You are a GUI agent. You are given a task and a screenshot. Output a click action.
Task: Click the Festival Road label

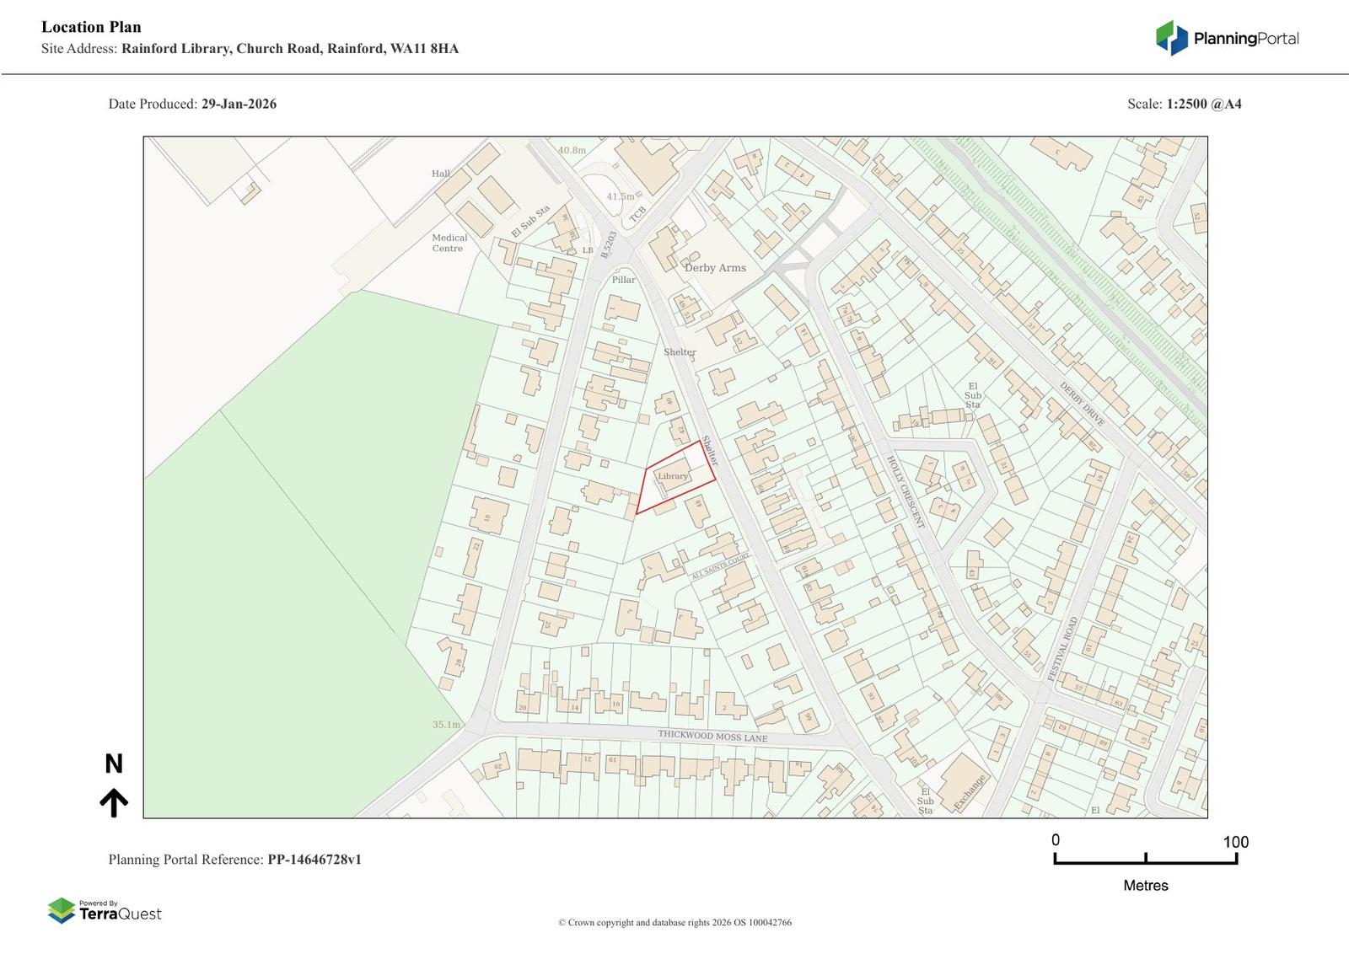pyautogui.click(x=1062, y=649)
